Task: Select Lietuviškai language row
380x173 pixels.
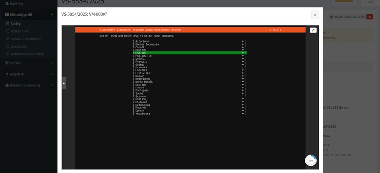Action: tap(190, 73)
